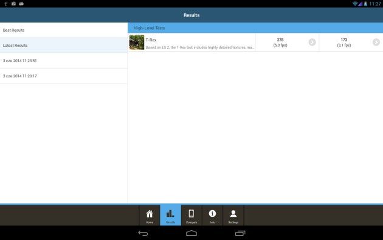Tap the Android recent apps button
383x240 pixels.
pos(240,233)
